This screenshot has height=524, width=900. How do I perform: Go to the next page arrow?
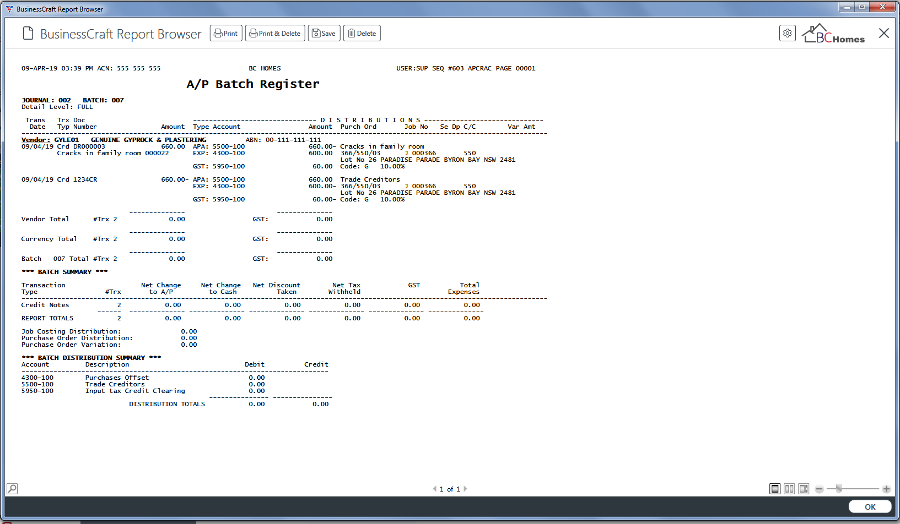point(465,489)
